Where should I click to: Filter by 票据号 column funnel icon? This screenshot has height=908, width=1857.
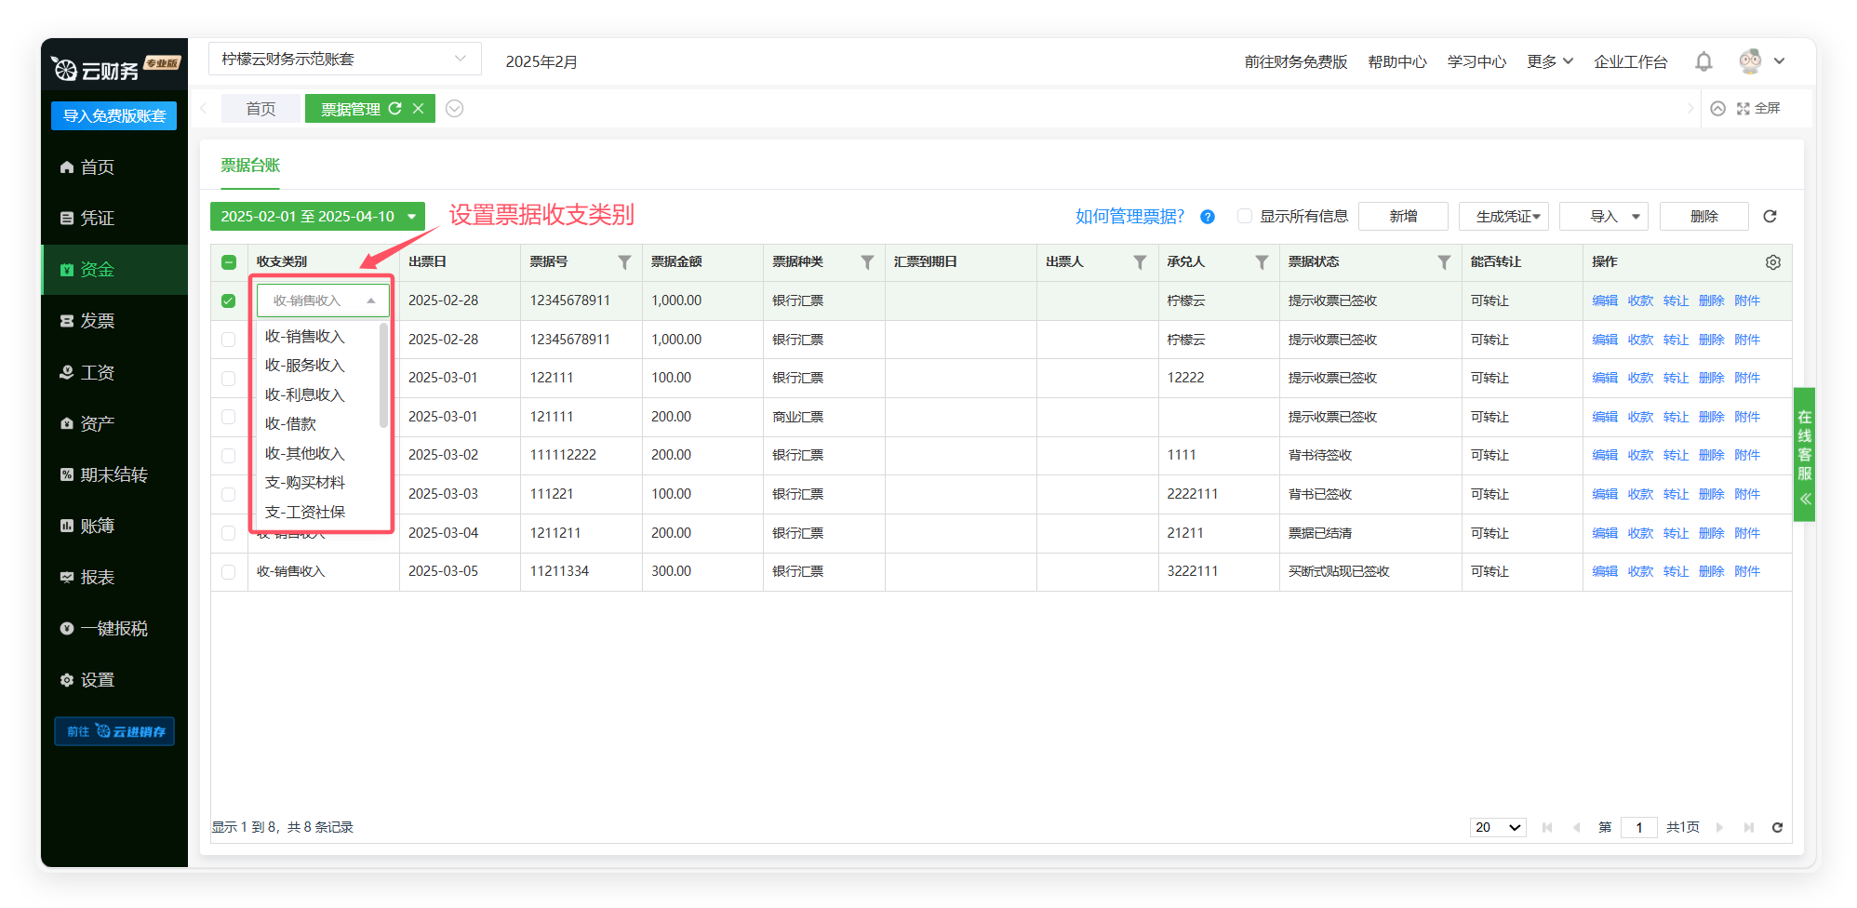click(x=624, y=262)
